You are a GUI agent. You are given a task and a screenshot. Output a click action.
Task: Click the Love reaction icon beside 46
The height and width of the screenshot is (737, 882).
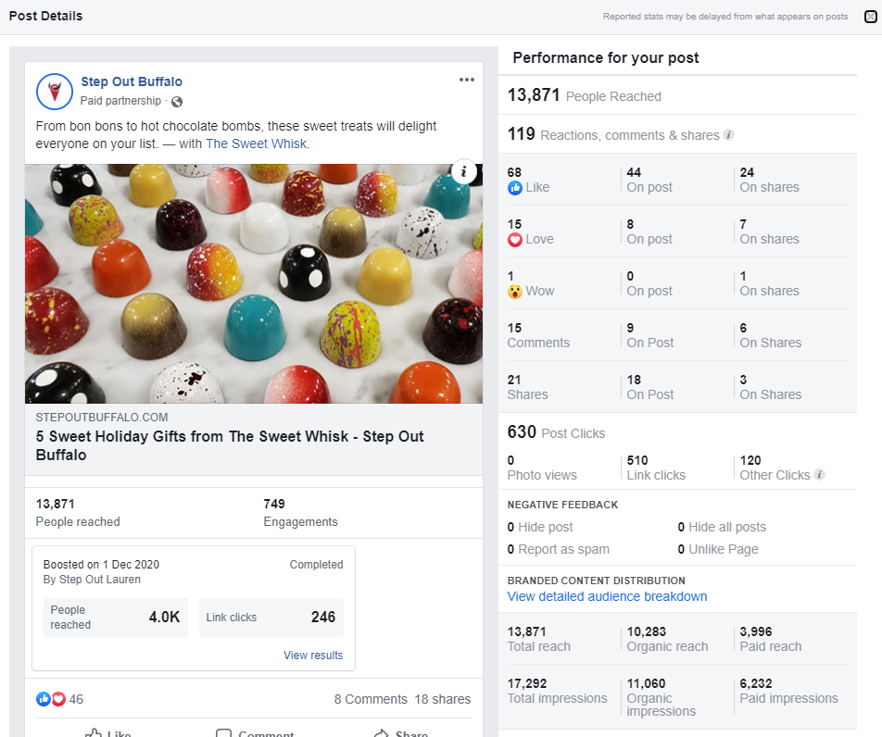pos(58,699)
